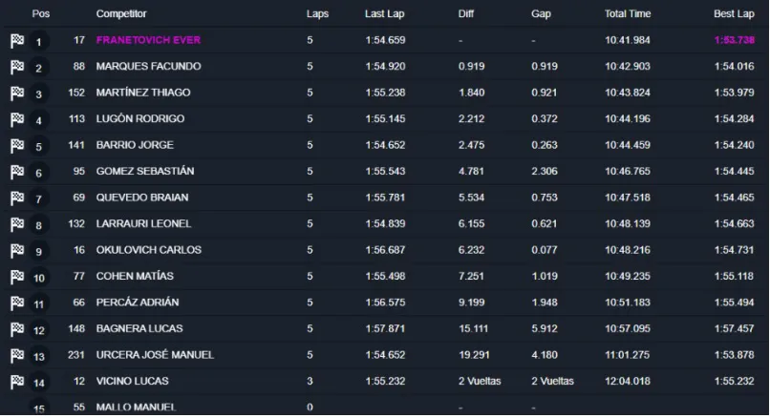Click the finish flag for Barrio Jorge
Screen dimensions: 770x418
pyautogui.click(x=16, y=146)
